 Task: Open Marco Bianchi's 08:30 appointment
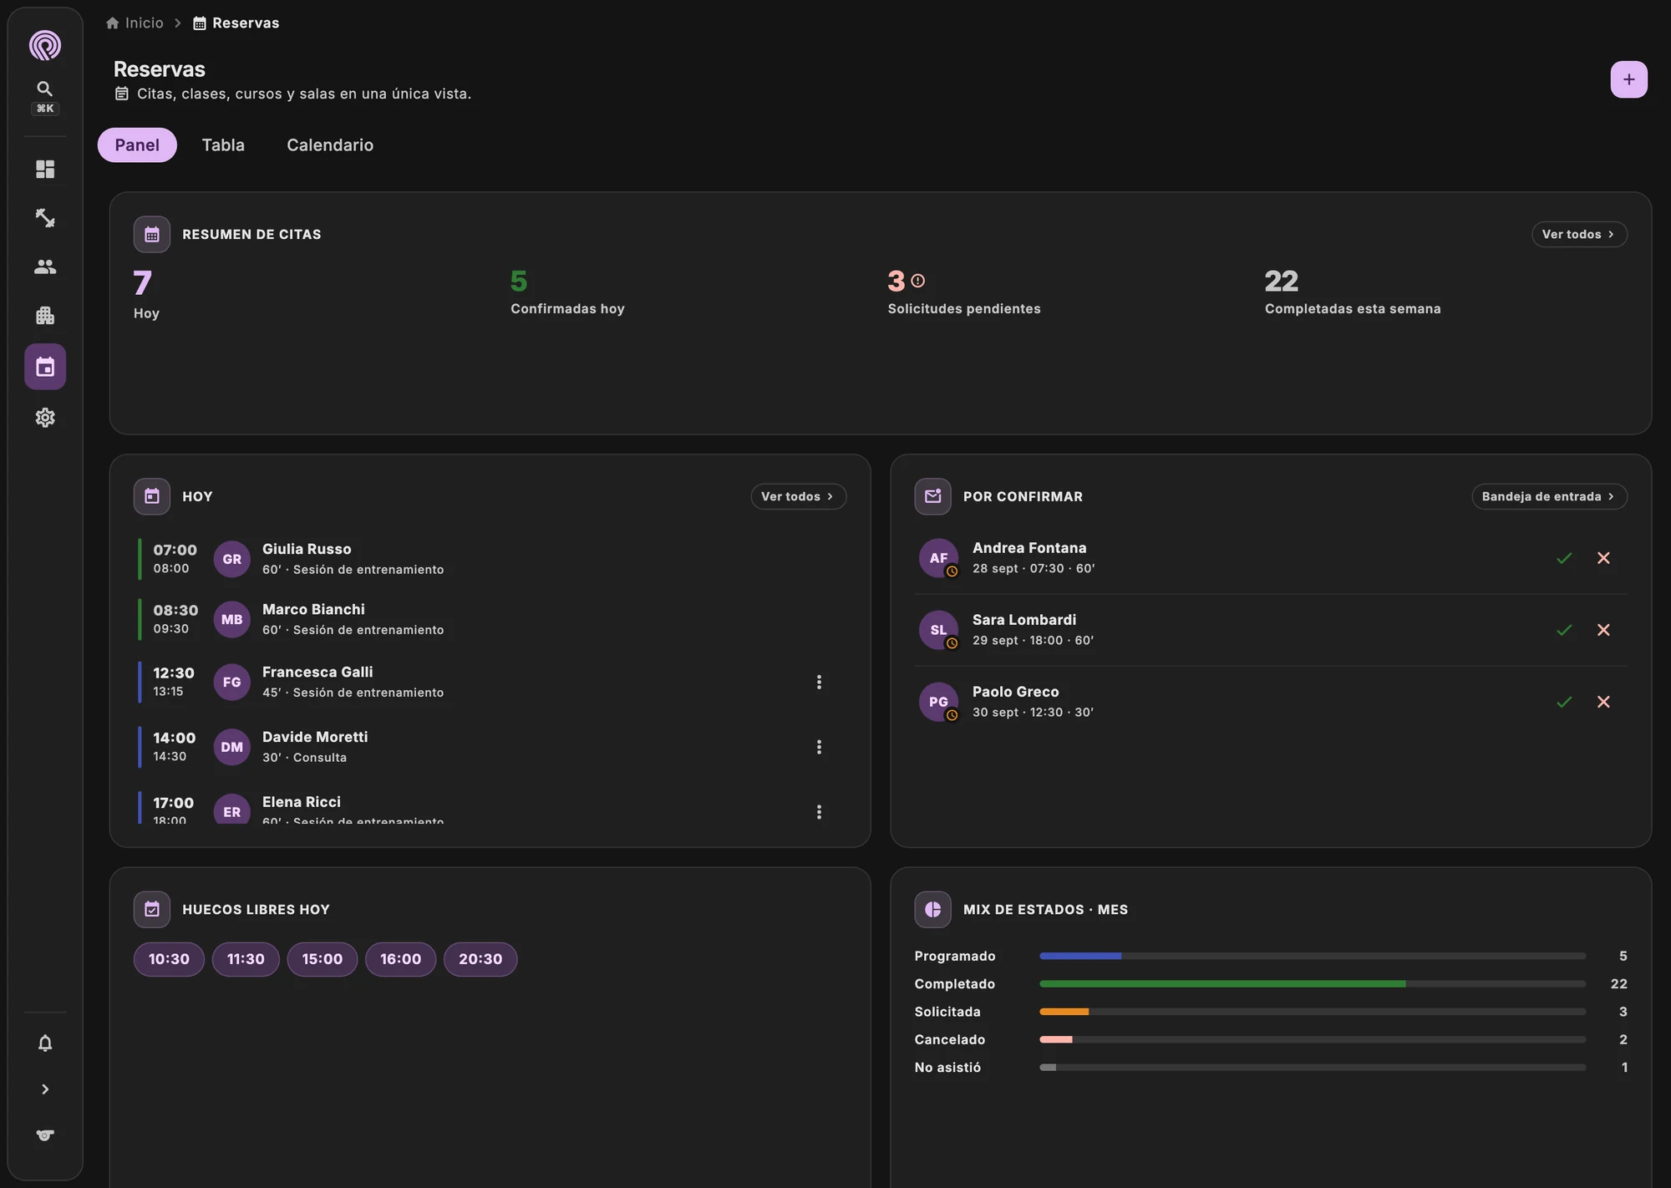(x=491, y=619)
